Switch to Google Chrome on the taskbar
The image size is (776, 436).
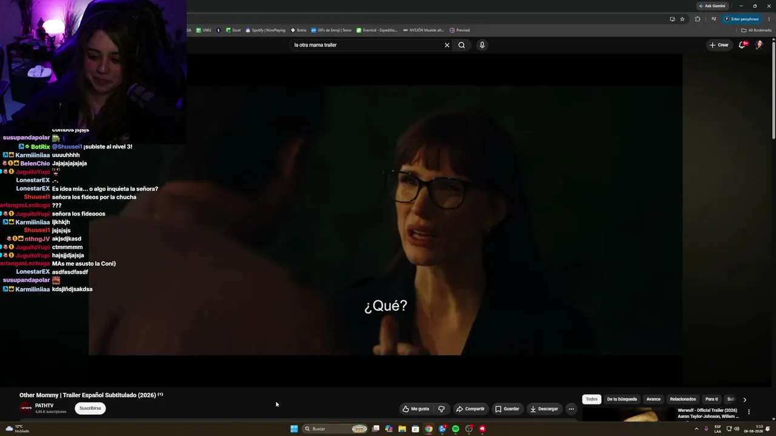pos(429,429)
